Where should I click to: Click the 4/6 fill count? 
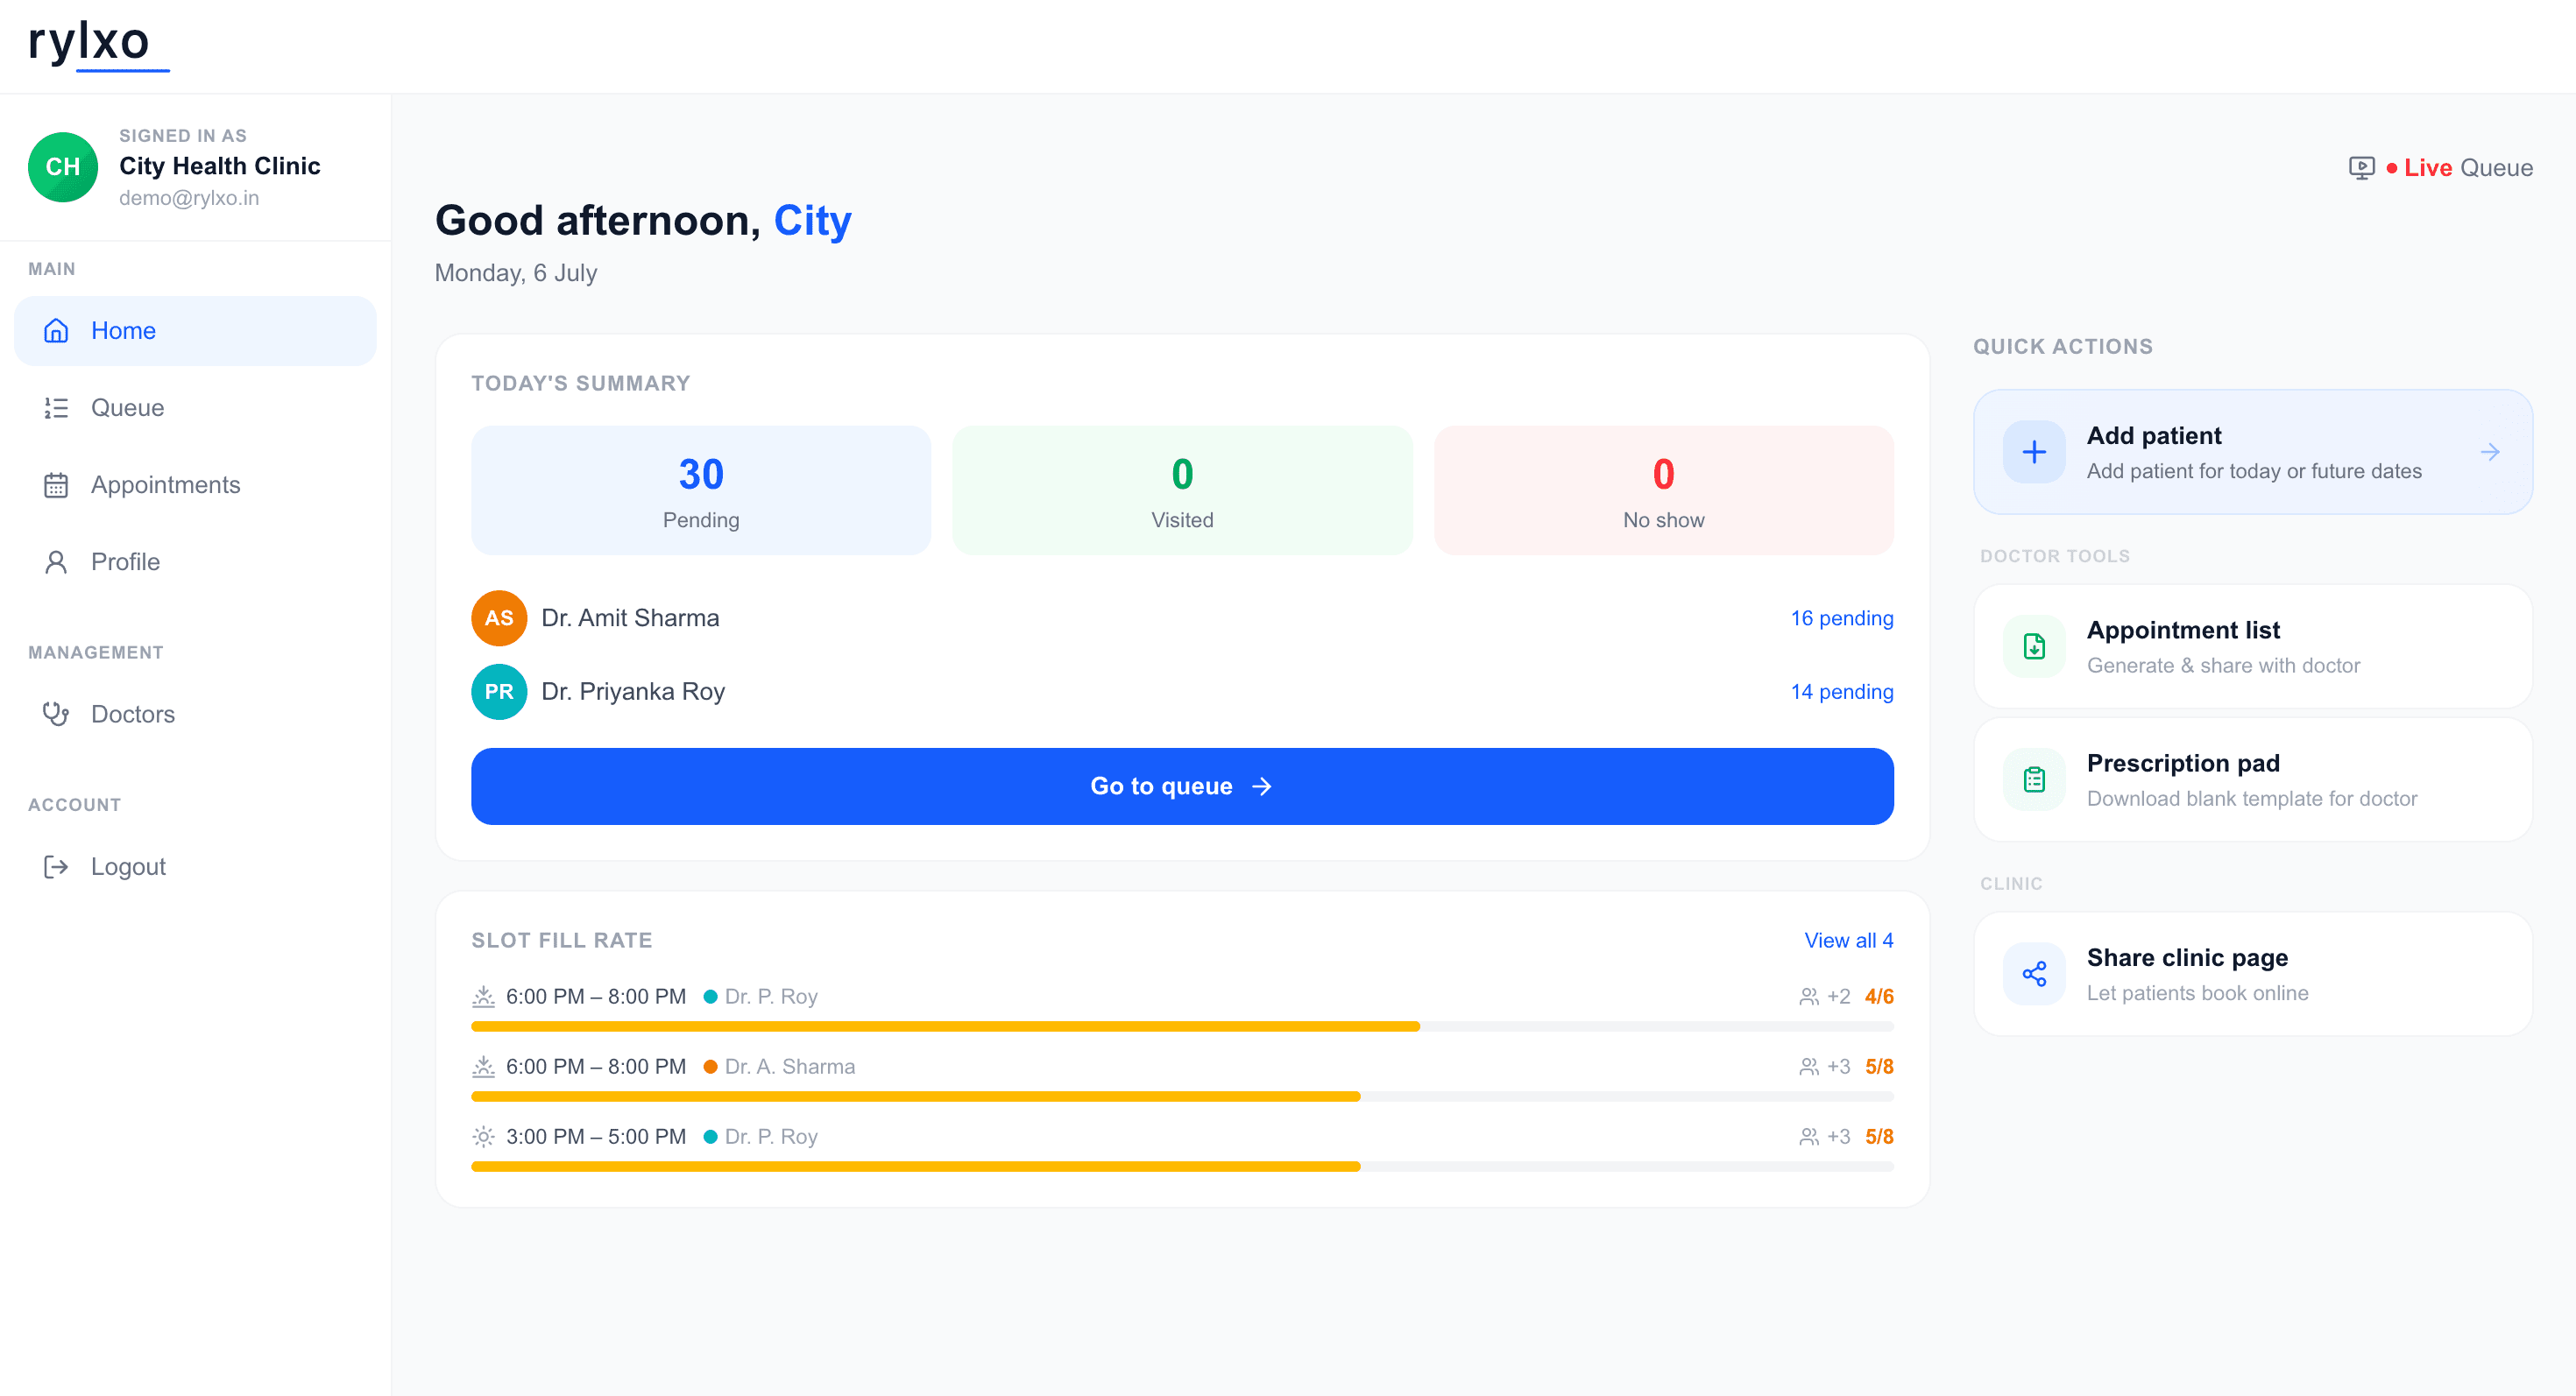(x=1879, y=997)
